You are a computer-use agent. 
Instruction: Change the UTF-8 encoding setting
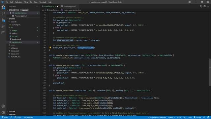click(179, 117)
